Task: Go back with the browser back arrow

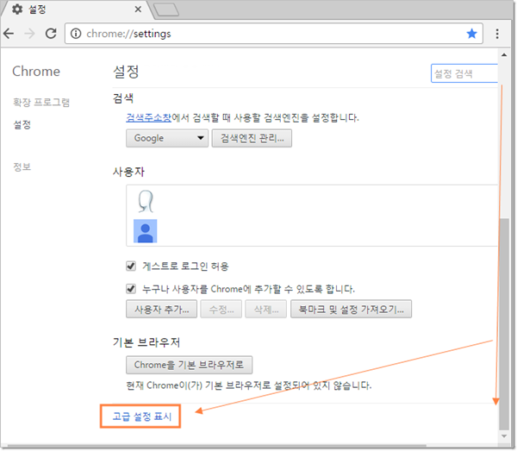Action: pos(9,34)
